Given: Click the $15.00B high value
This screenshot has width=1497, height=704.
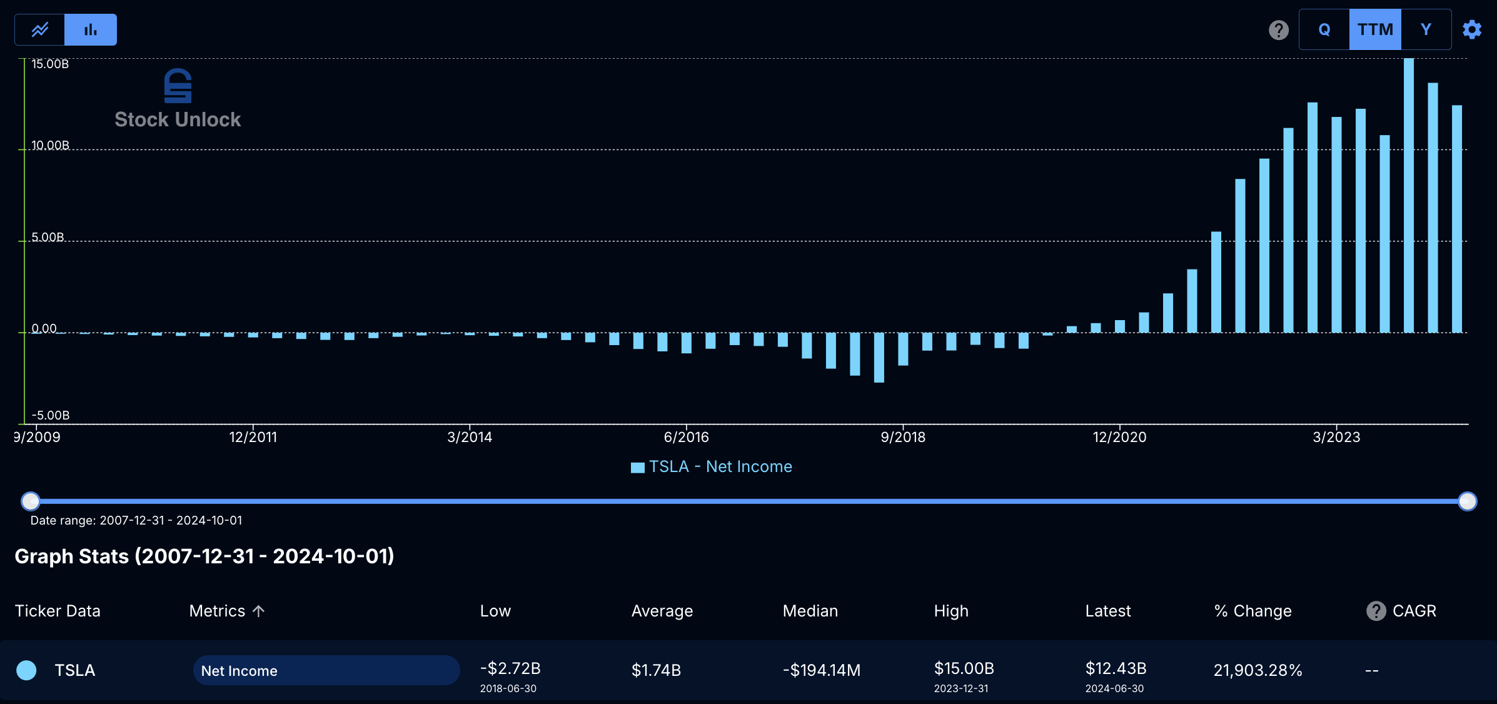Looking at the screenshot, I should pyautogui.click(x=964, y=668).
